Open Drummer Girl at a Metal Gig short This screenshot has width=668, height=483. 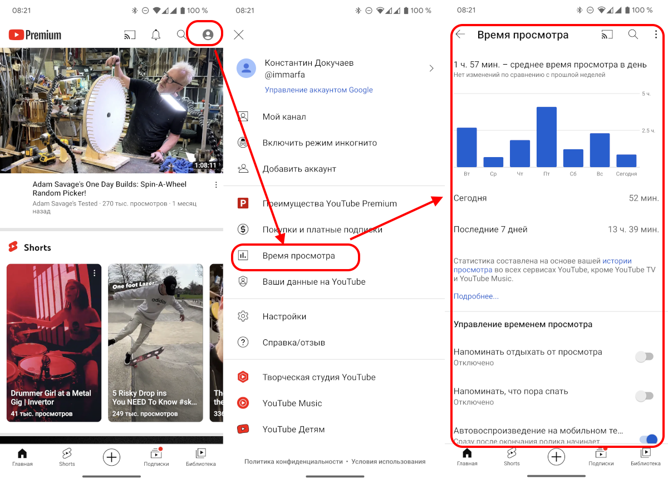(54, 343)
